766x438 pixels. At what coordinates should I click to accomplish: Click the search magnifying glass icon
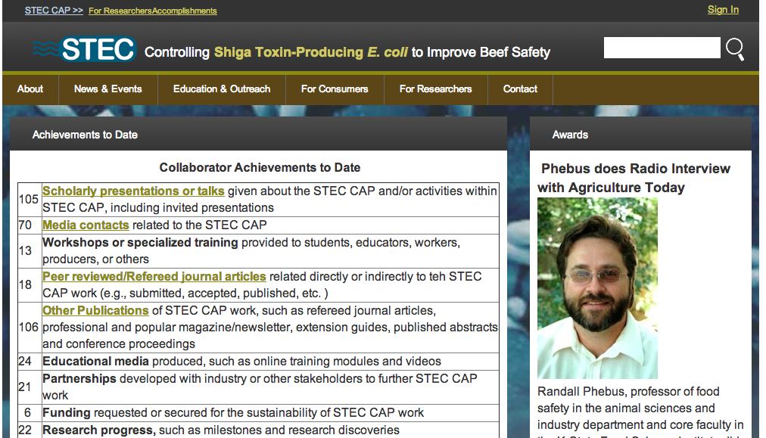coord(734,48)
